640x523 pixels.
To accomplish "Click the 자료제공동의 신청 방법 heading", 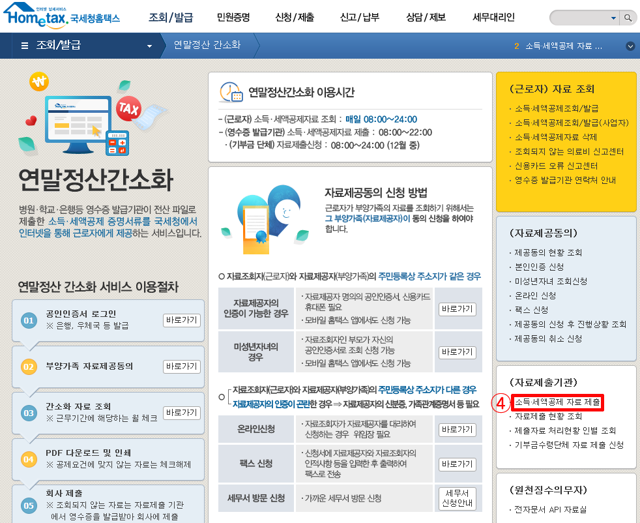I will [375, 193].
